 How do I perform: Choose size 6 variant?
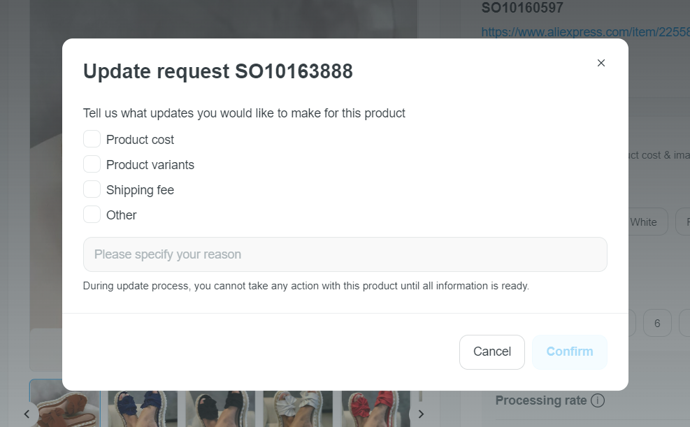pos(657,324)
